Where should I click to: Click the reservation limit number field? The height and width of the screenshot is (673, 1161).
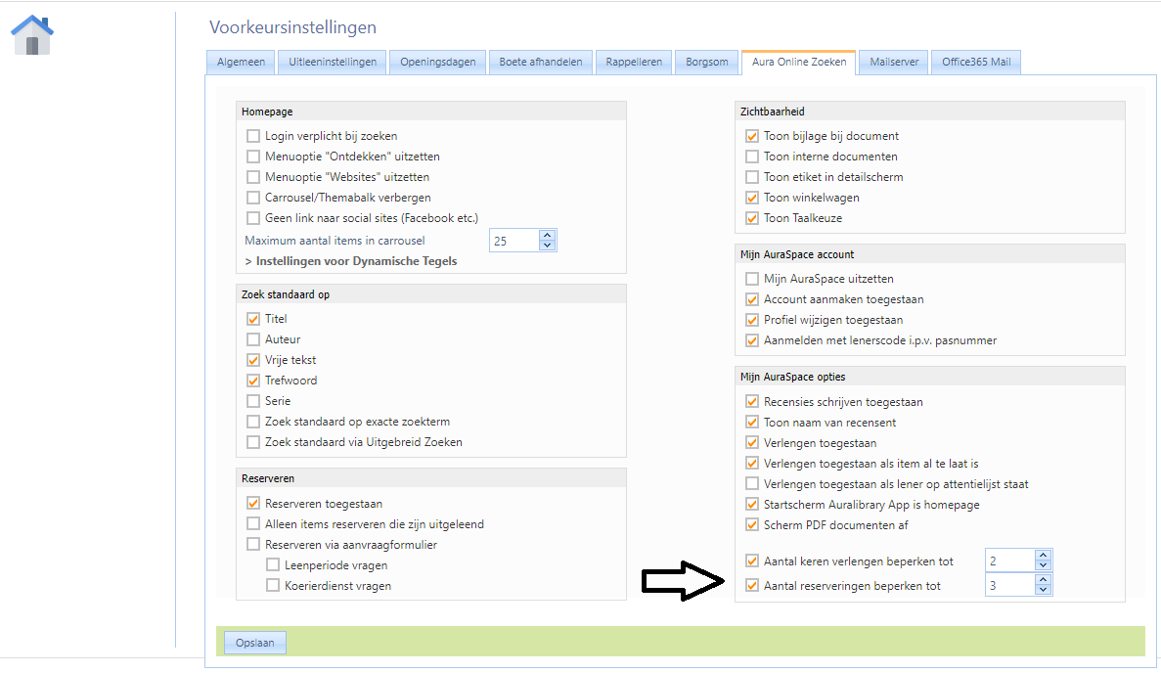coord(1008,586)
